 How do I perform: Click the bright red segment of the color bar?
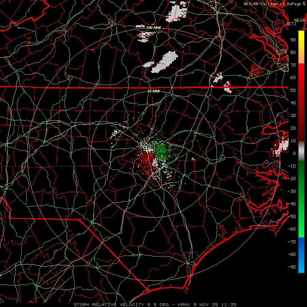(301, 72)
